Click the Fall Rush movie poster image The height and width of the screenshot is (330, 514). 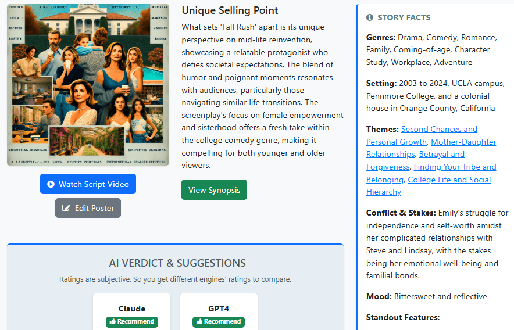click(88, 85)
